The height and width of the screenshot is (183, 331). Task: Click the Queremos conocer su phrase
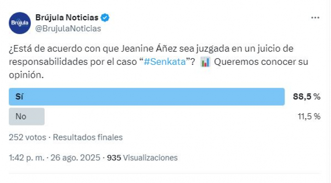click(x=261, y=62)
